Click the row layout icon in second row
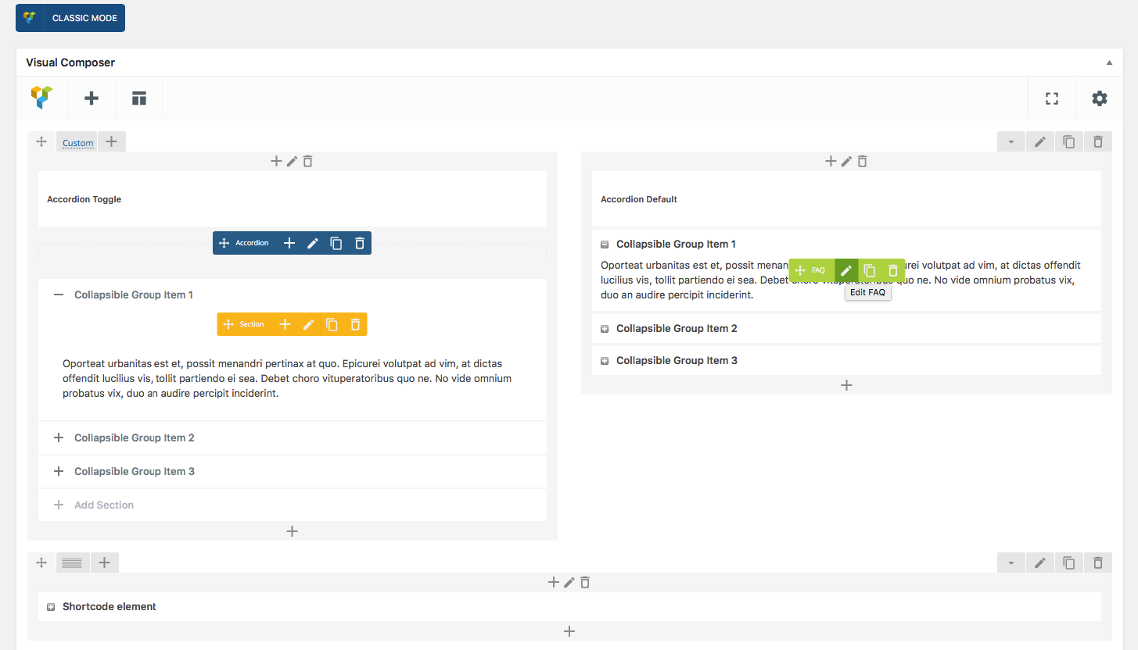Image resolution: width=1138 pixels, height=650 pixels. 72,562
